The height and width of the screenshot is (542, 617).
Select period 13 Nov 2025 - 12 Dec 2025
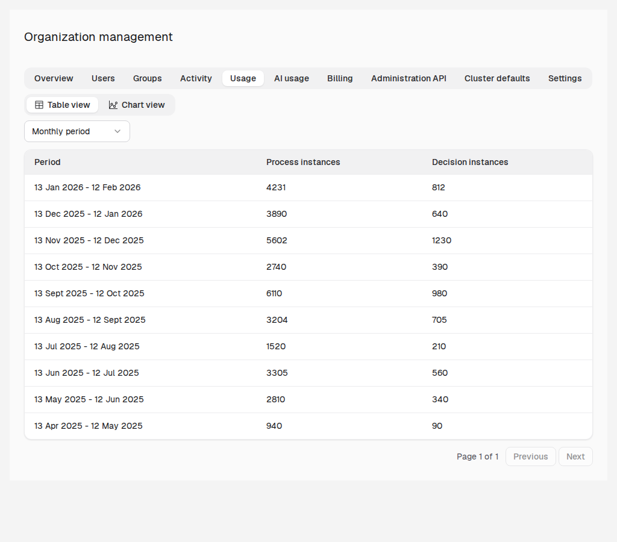(x=89, y=240)
